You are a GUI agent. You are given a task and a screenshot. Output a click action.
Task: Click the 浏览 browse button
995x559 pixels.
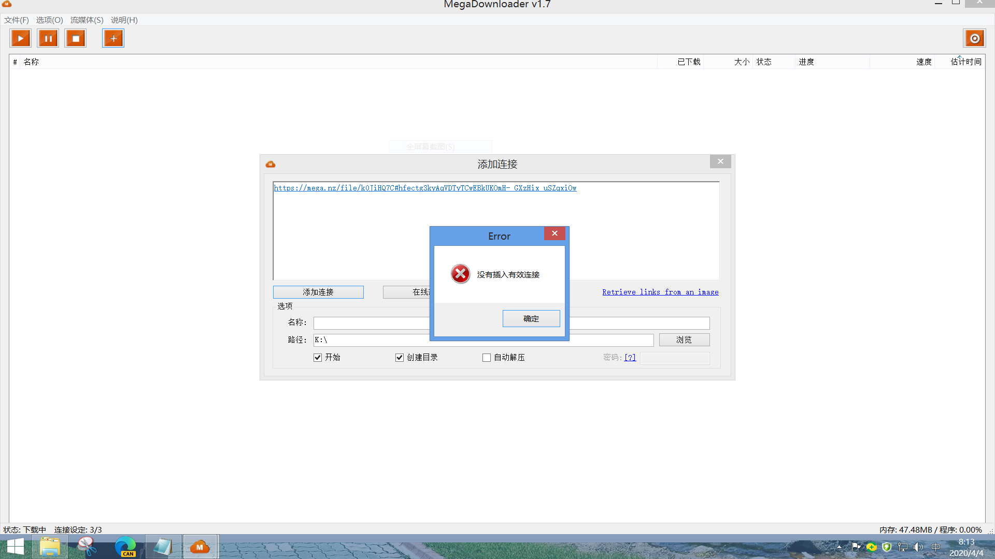[x=684, y=340]
